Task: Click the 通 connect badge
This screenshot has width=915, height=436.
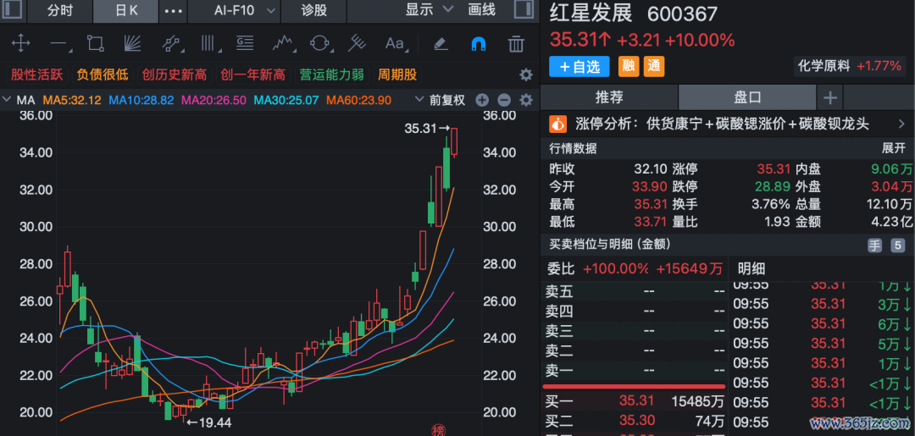Action: [x=654, y=66]
